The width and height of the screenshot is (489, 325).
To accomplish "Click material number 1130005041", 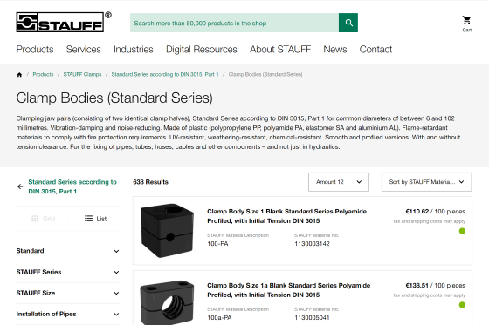I will pyautogui.click(x=312, y=318).
